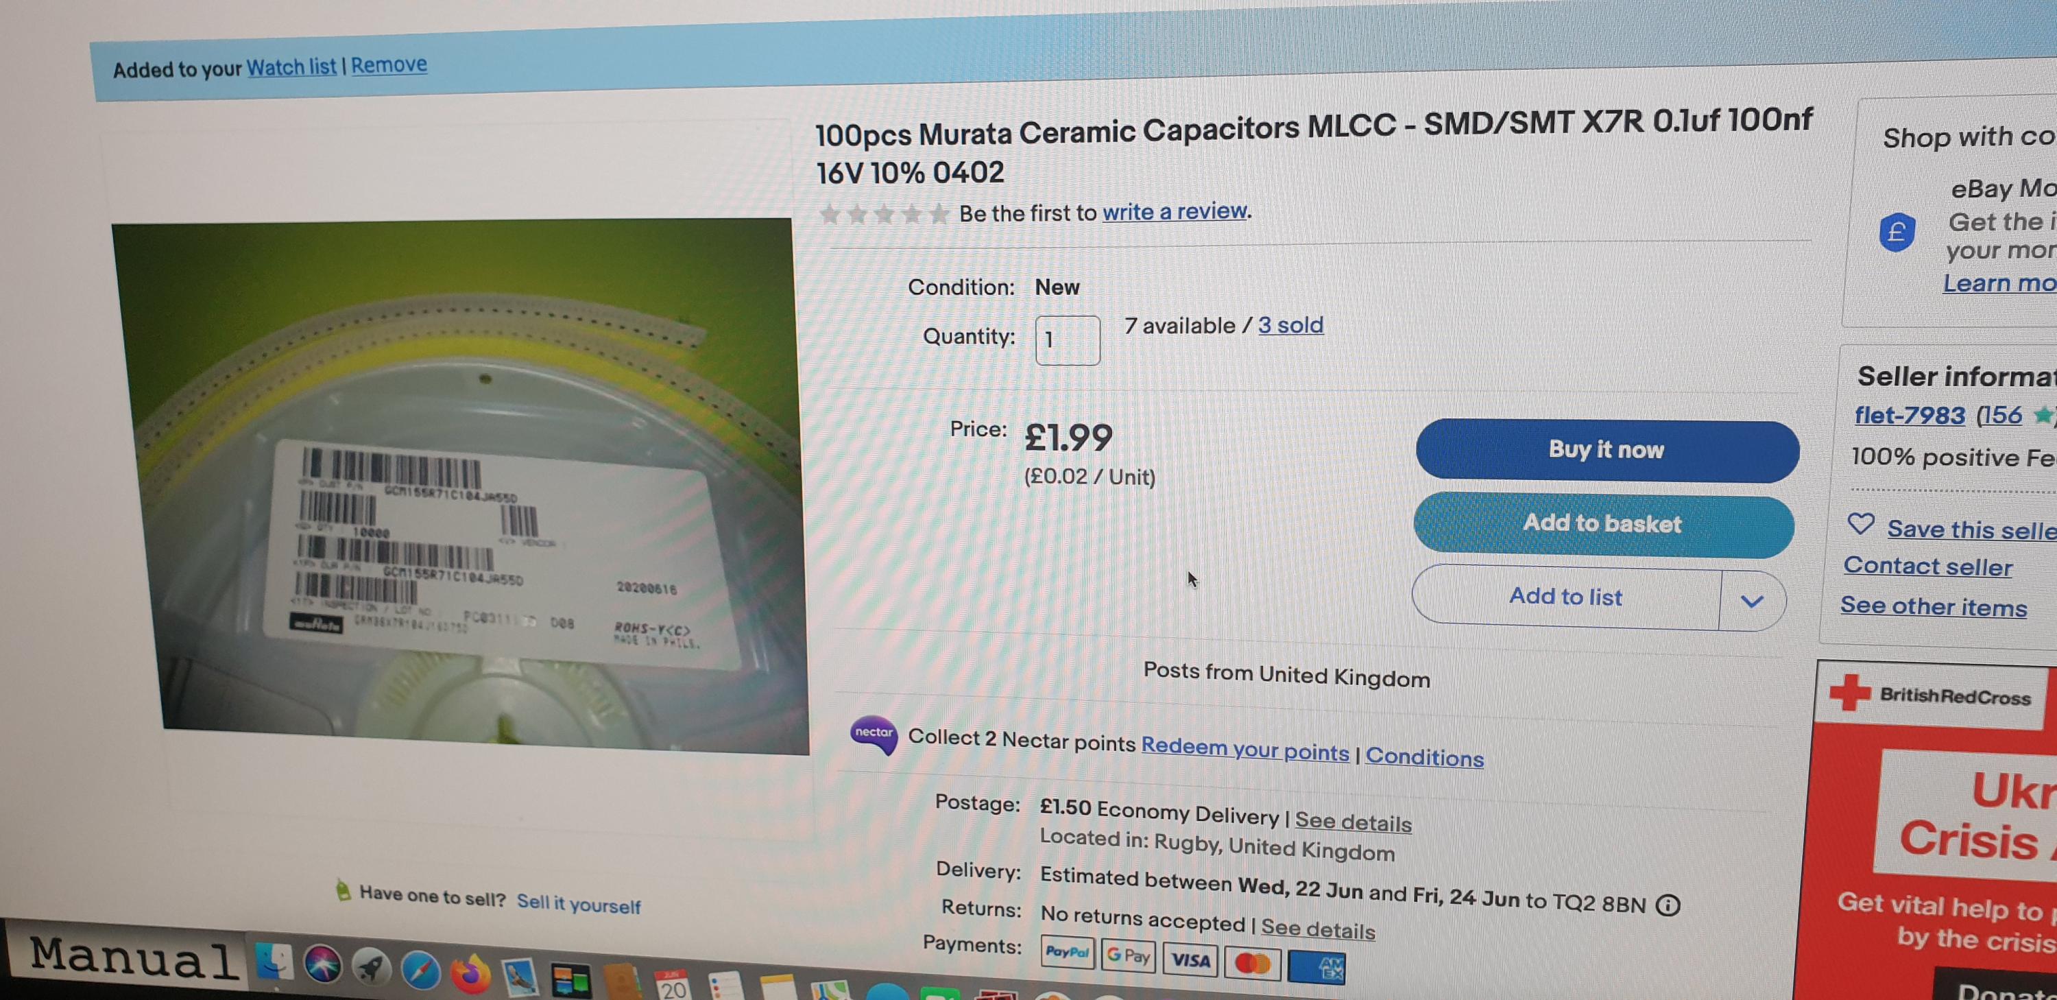This screenshot has height=1000, width=2057.
Task: Expand the Add to list dropdown arrow
Action: click(1751, 602)
